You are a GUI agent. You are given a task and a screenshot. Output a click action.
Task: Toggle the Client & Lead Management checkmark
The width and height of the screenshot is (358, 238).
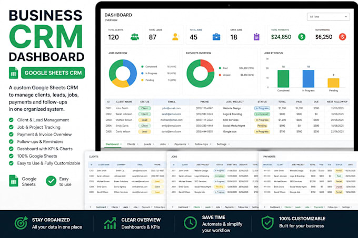(x=11, y=120)
